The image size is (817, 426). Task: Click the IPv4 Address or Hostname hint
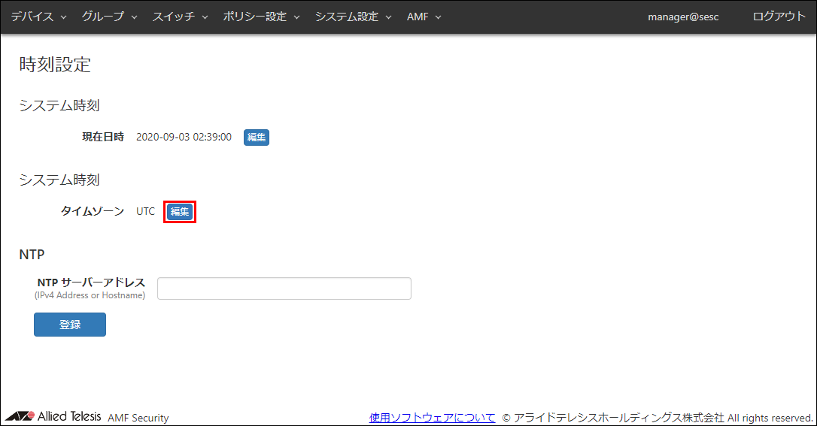(x=90, y=295)
